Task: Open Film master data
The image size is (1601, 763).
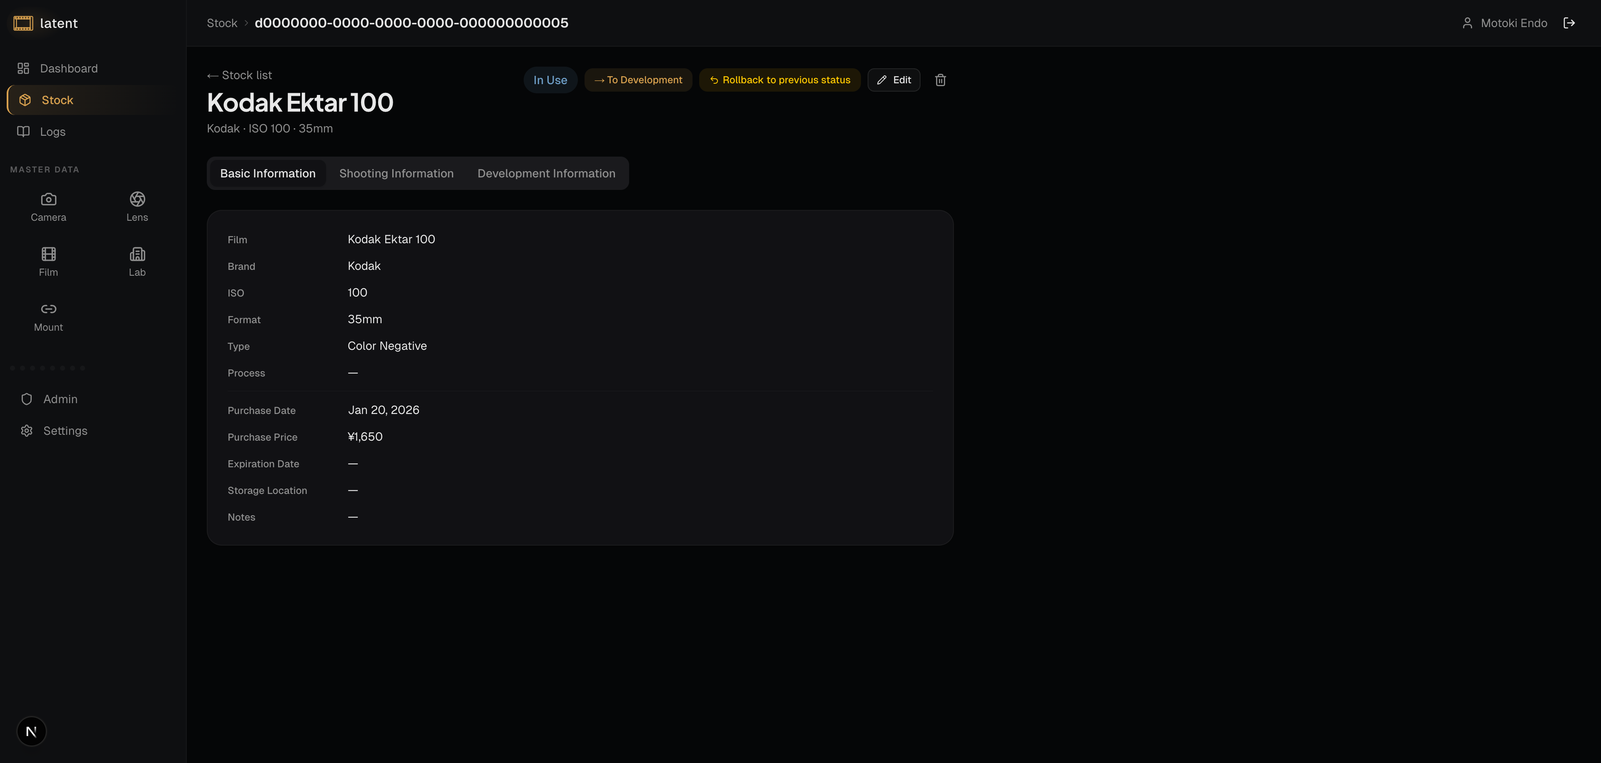Action: (x=48, y=262)
